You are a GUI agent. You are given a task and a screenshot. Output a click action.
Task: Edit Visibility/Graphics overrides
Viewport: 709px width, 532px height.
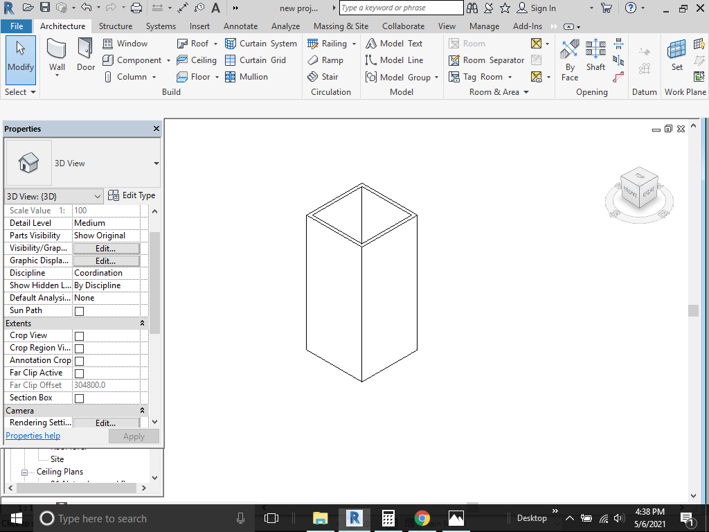pyautogui.click(x=106, y=249)
